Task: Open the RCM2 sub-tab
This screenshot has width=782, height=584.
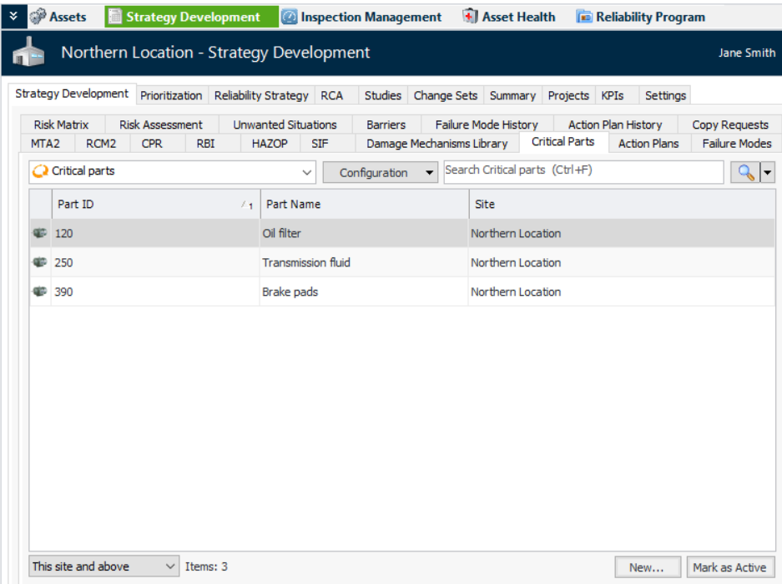Action: [x=101, y=144]
